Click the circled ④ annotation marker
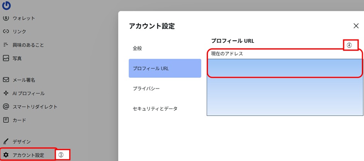Image resolution: width=364 pixels, height=161 pixels. tap(349, 45)
